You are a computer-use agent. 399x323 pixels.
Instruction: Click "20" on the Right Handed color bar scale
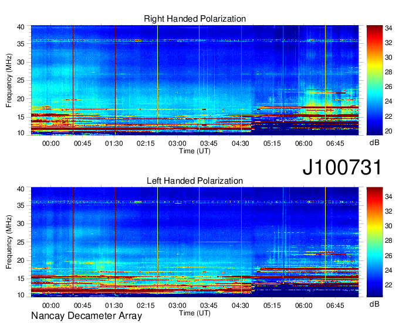(x=388, y=131)
